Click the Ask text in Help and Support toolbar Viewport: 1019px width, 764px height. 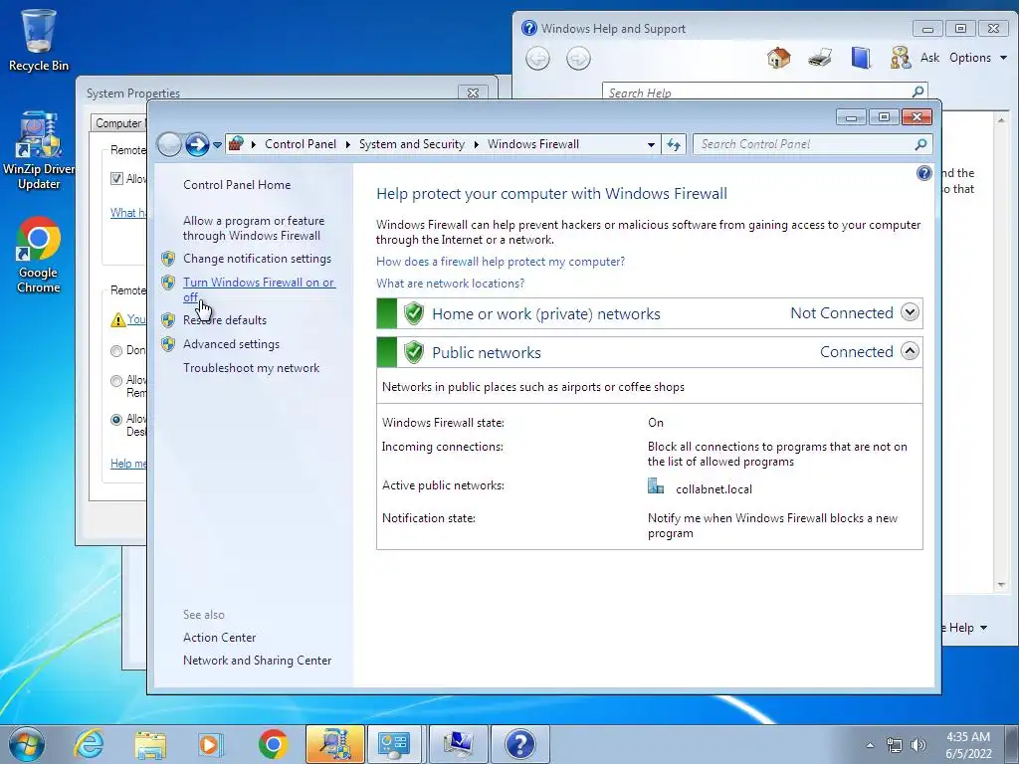click(x=929, y=58)
